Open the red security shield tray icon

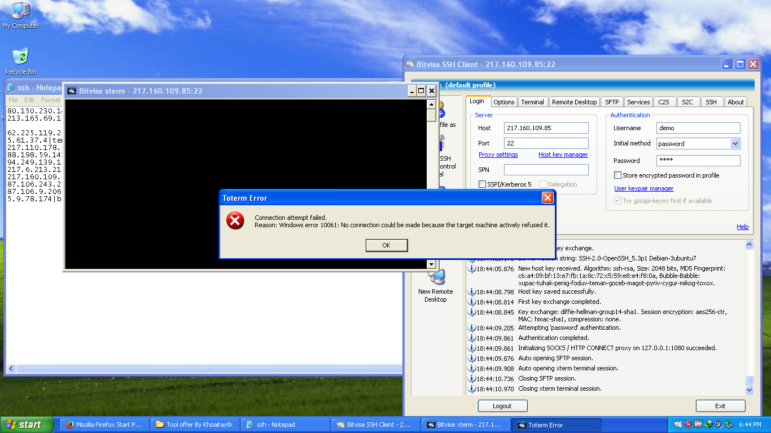(x=688, y=425)
